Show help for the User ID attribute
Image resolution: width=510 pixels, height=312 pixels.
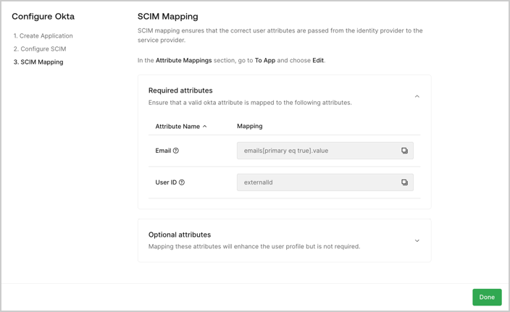(182, 182)
